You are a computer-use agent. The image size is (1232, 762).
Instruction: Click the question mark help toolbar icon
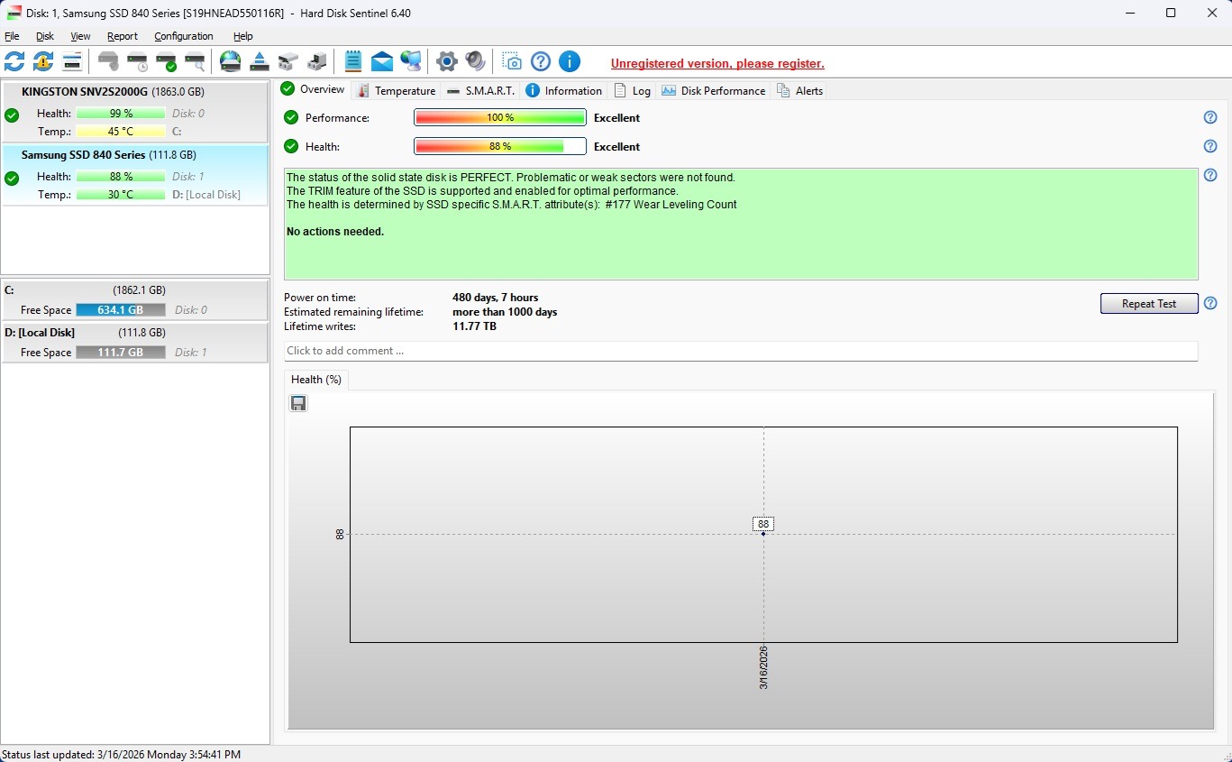[541, 61]
